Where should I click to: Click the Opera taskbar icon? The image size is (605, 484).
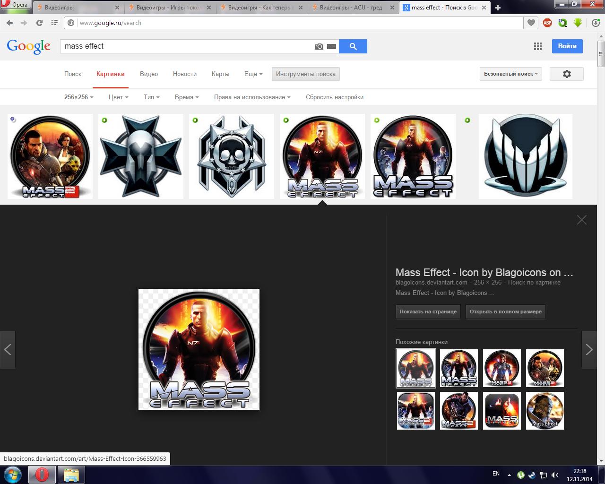tap(42, 475)
